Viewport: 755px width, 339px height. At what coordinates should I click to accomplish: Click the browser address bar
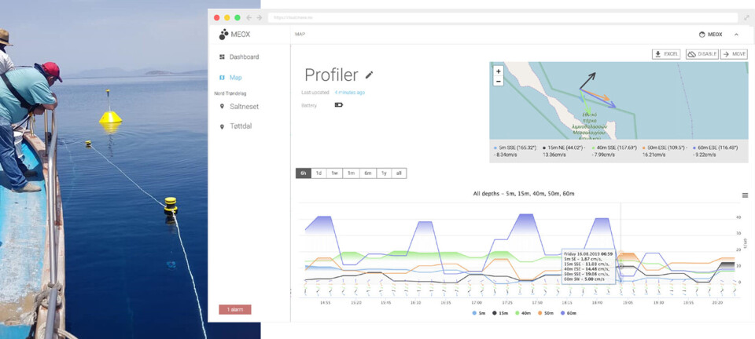503,16
